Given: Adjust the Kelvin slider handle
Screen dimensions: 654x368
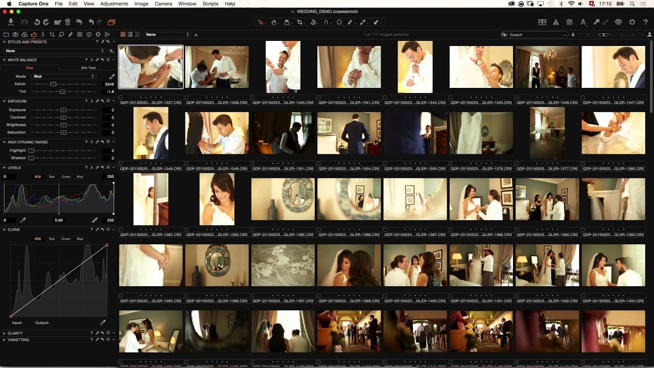Looking at the screenshot, I should tap(53, 84).
